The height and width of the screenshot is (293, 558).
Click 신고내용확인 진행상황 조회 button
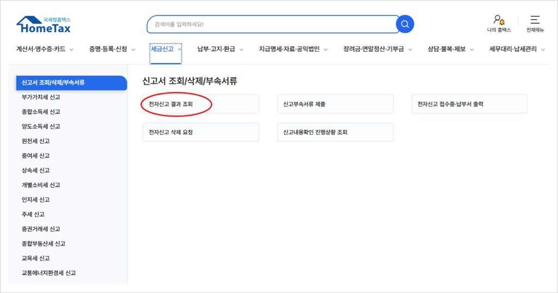(x=335, y=132)
